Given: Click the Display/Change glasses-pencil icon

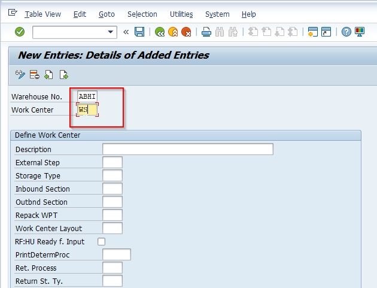Looking at the screenshot, I should 20,75.
